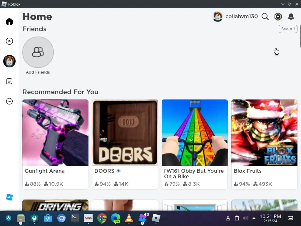Image resolution: width=301 pixels, height=226 pixels.
Task: Click the 8.3K player count
Action: point(191,184)
